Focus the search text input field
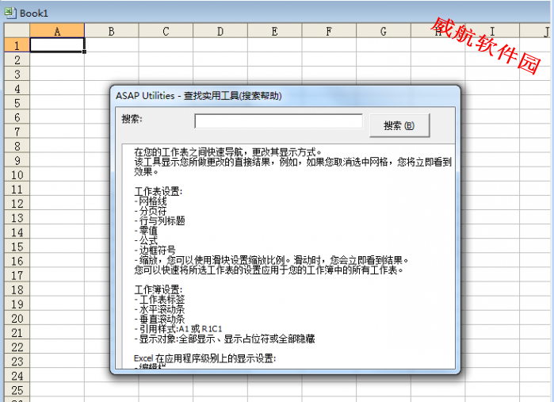 pos(278,121)
